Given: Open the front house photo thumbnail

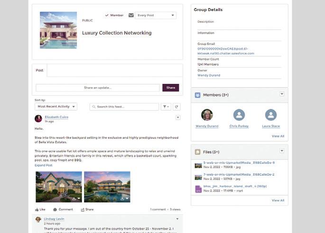Looking at the screenshot, I should [59, 187].
